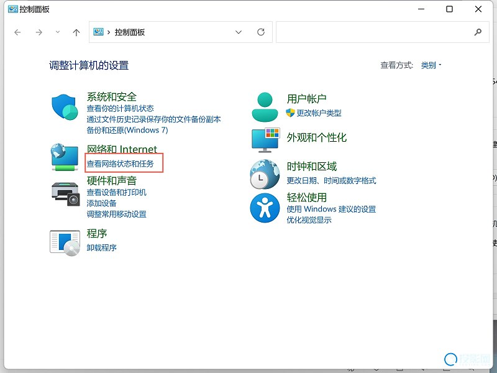
Task: Open 查看设备和打印机 link
Action: coord(117,192)
